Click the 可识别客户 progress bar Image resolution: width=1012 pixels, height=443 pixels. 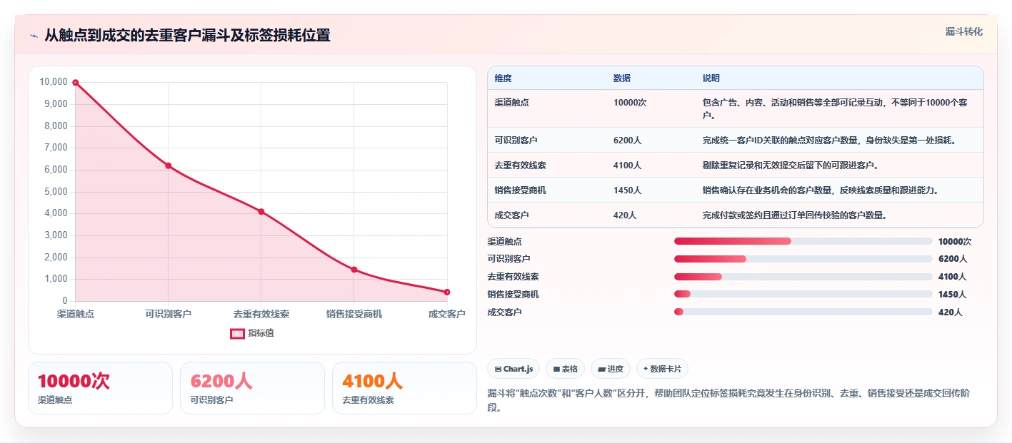click(x=803, y=259)
